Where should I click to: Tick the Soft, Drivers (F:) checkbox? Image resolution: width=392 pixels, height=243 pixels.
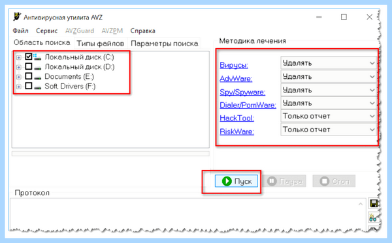[29, 86]
